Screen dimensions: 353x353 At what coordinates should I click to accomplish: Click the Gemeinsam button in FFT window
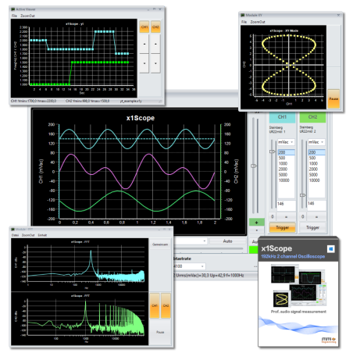160,244
